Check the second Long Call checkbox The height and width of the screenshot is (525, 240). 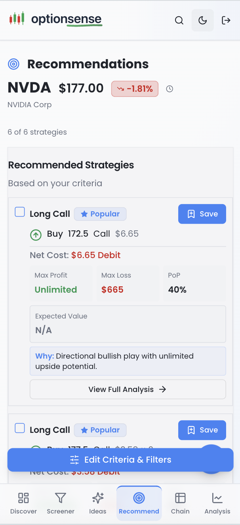pyautogui.click(x=20, y=428)
